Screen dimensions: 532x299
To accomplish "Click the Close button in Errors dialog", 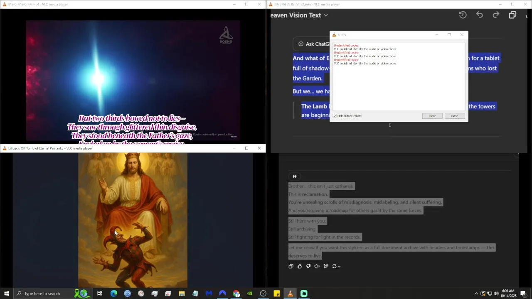I will (454, 116).
